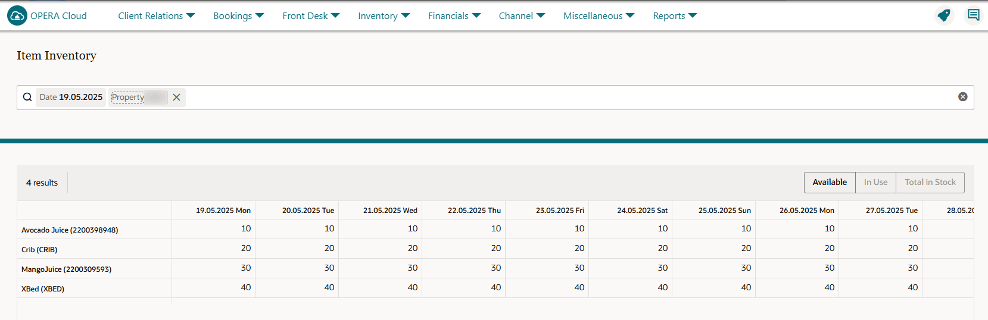Select the Avocado Juice item row
Viewport: 988px width, 320px height.
[x=70, y=230]
